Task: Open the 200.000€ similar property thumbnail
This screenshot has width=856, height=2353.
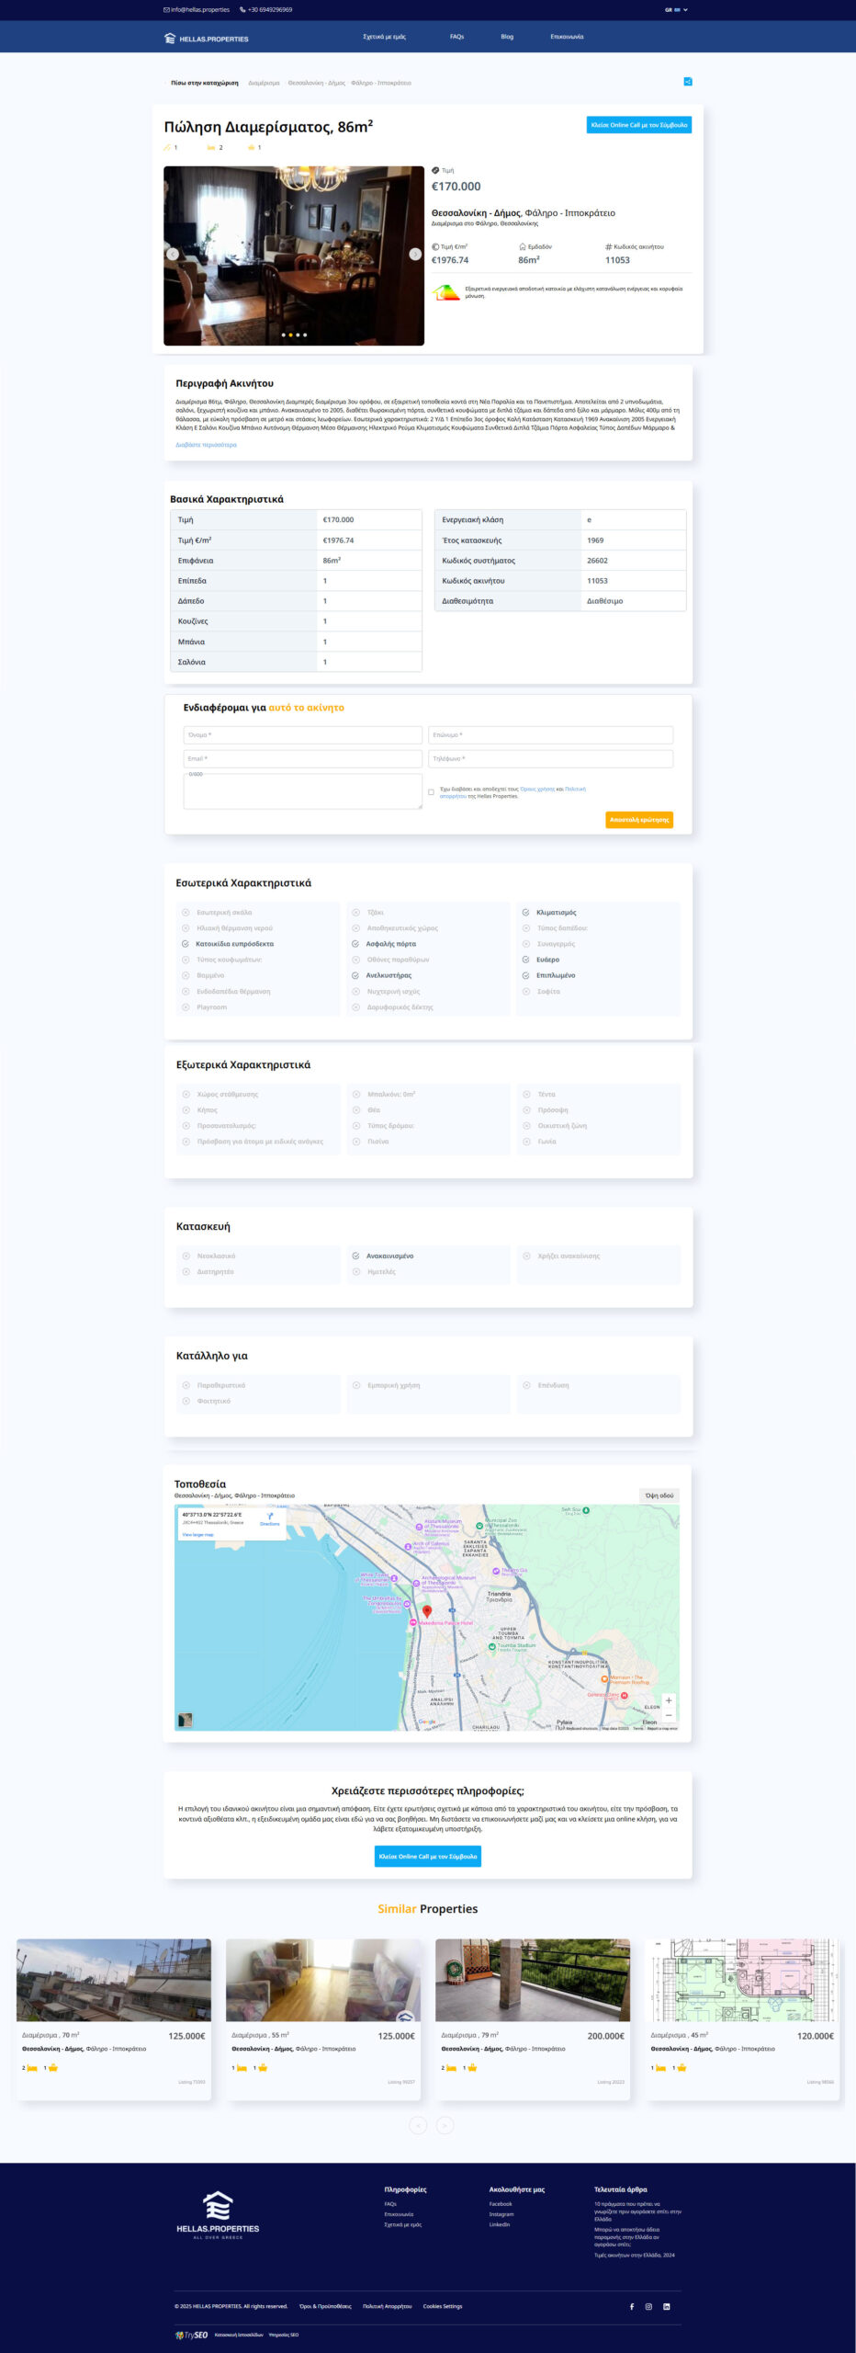Action: (x=533, y=1980)
